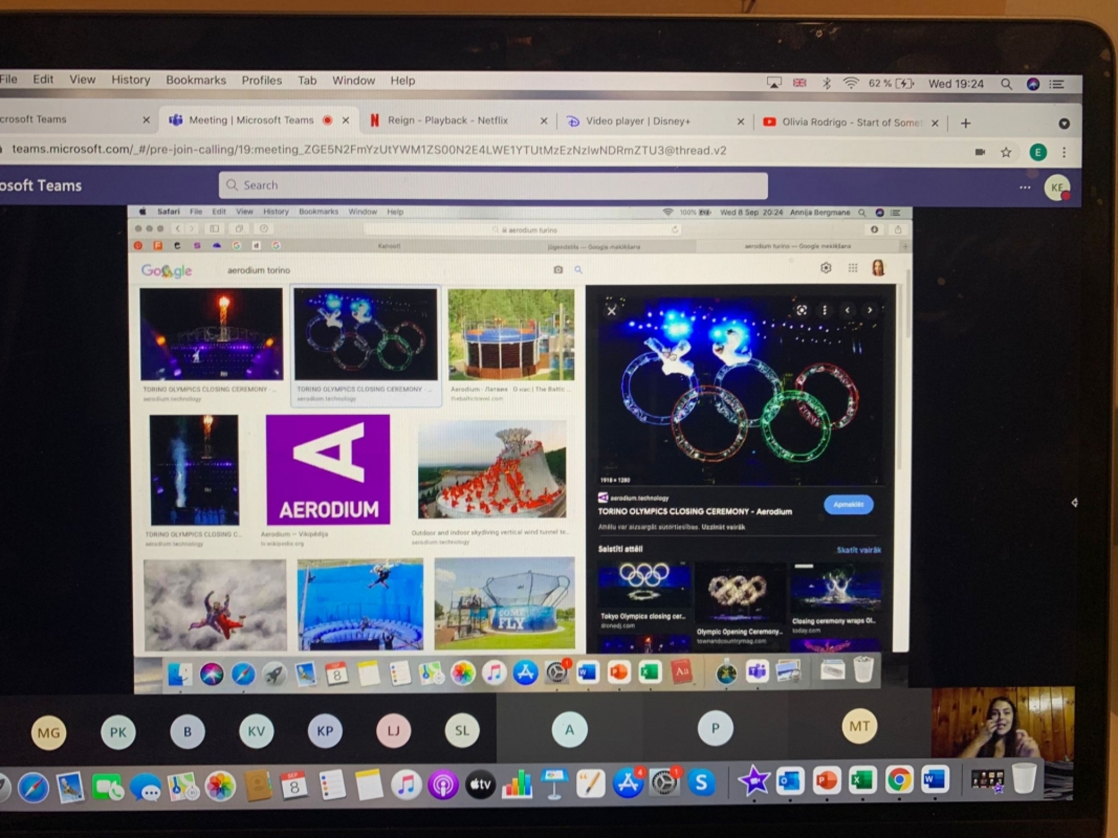1118x838 pixels.
Task: Click the presenter's webcam video tile
Action: pyautogui.click(x=1002, y=722)
